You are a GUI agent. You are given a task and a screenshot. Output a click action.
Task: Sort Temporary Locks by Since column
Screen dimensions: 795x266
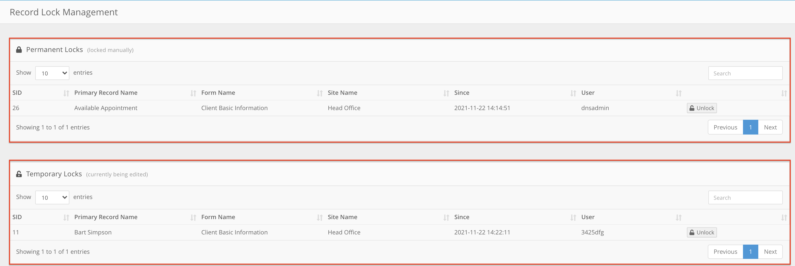515,217
